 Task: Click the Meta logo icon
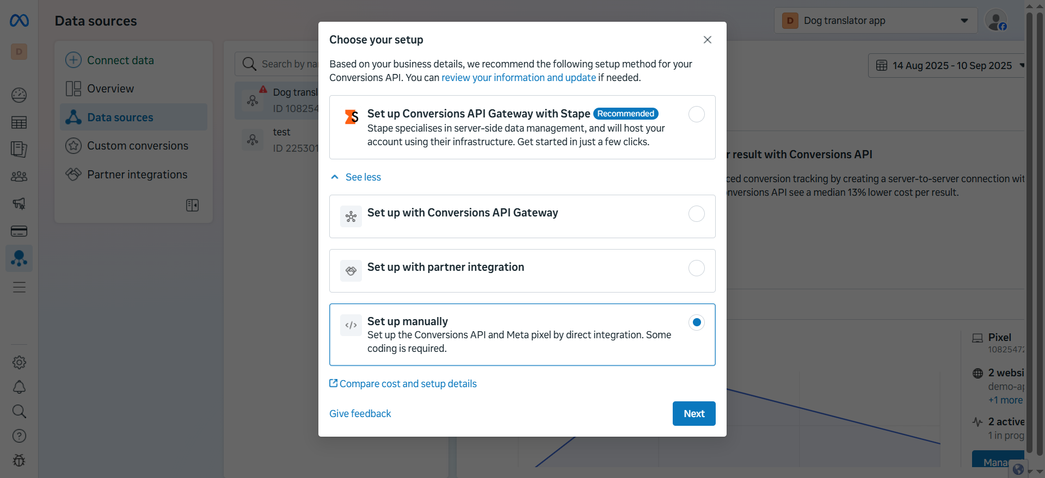tap(19, 21)
